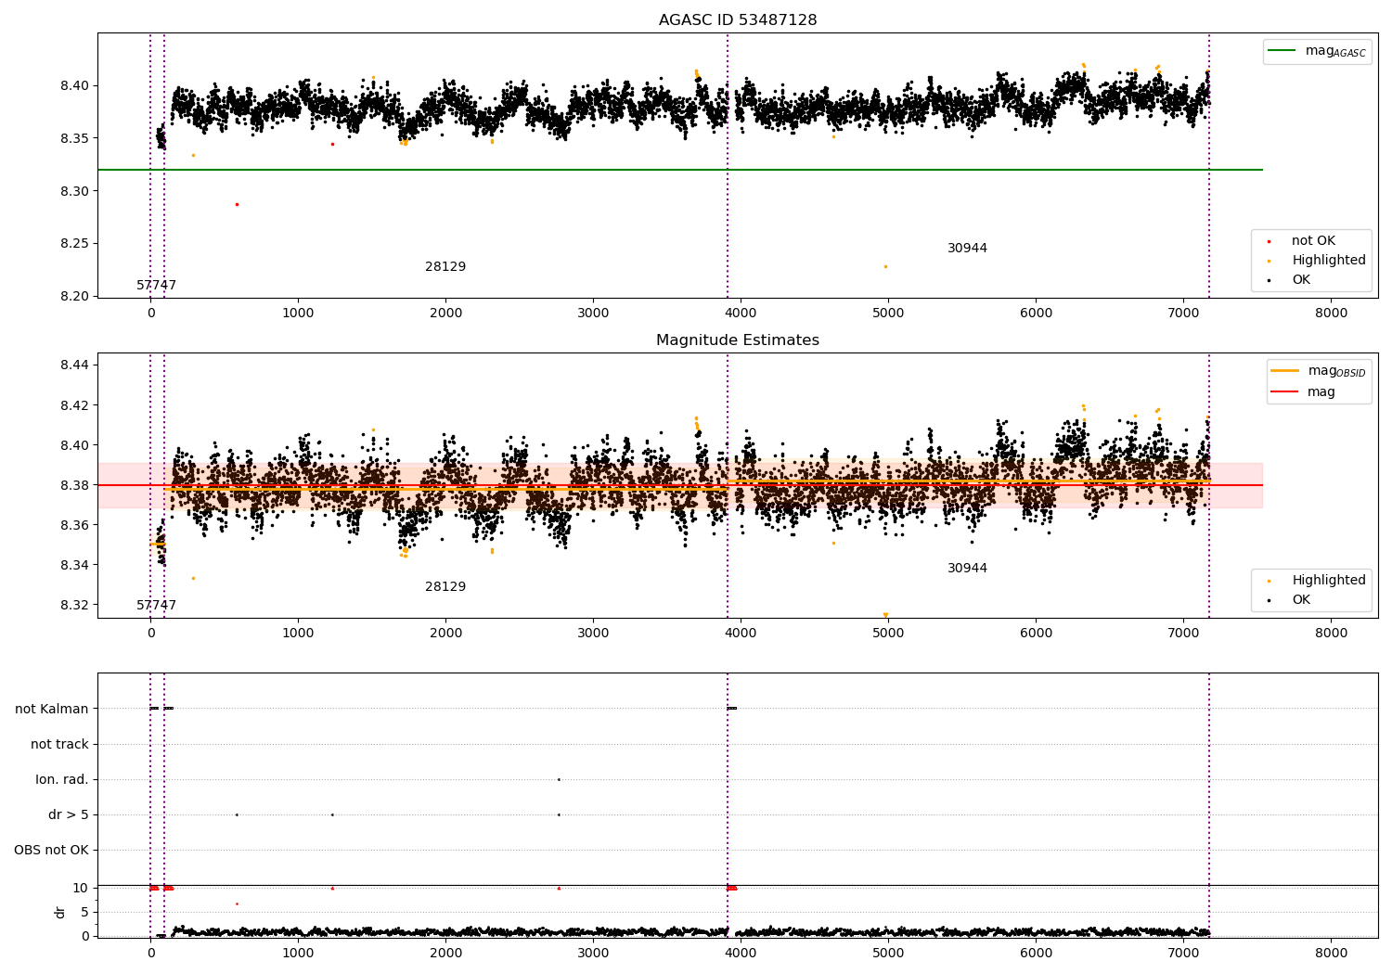Click the '3000' x-tick under the top plot
Screen dimensions: 1392x974
[593, 314]
